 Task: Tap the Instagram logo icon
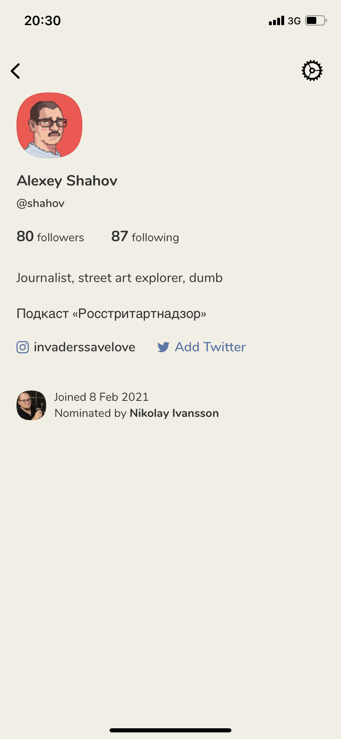point(23,347)
